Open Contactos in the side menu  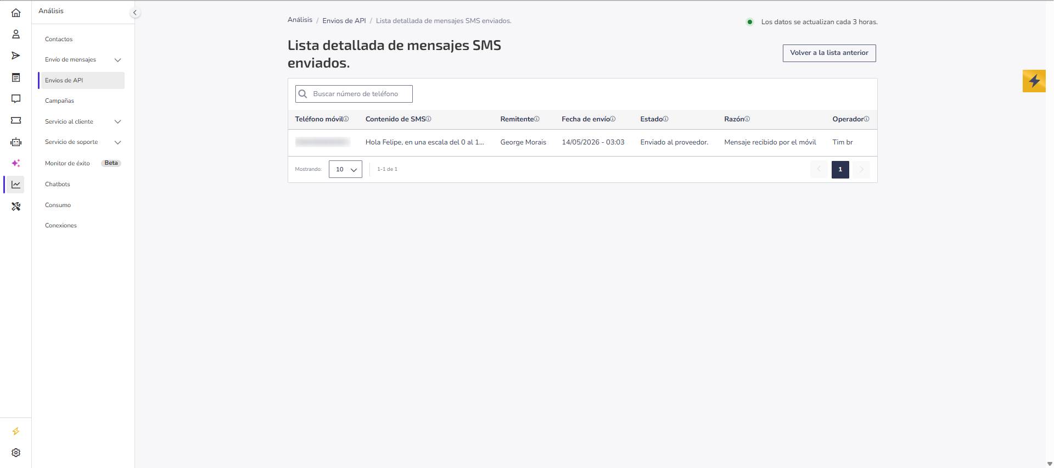click(59, 39)
